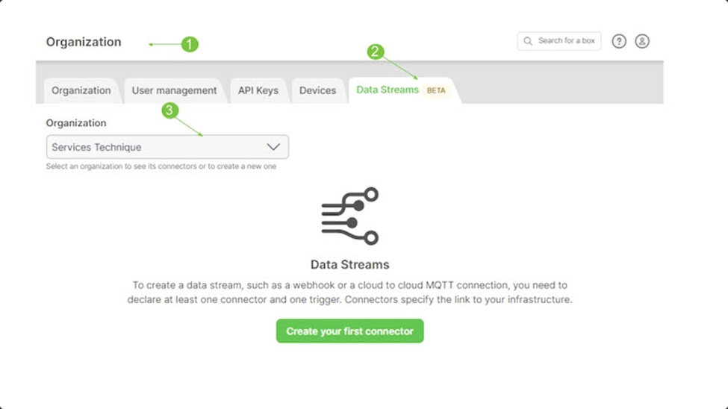The height and width of the screenshot is (409, 728).
Task: Expand the organization selector chevron arrow
Action: [273, 147]
